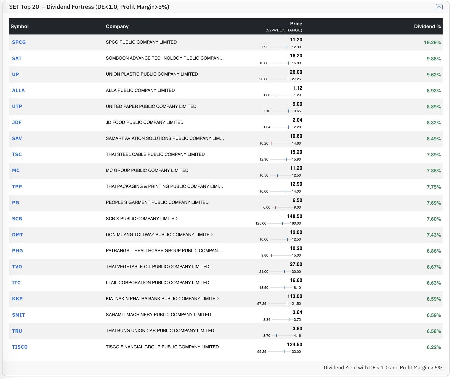This screenshot has height=379, width=452.
Task: Click the 124.50 price value
Action: click(295, 345)
